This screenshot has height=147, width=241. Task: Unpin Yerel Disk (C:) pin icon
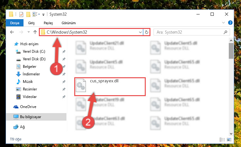[64, 52]
